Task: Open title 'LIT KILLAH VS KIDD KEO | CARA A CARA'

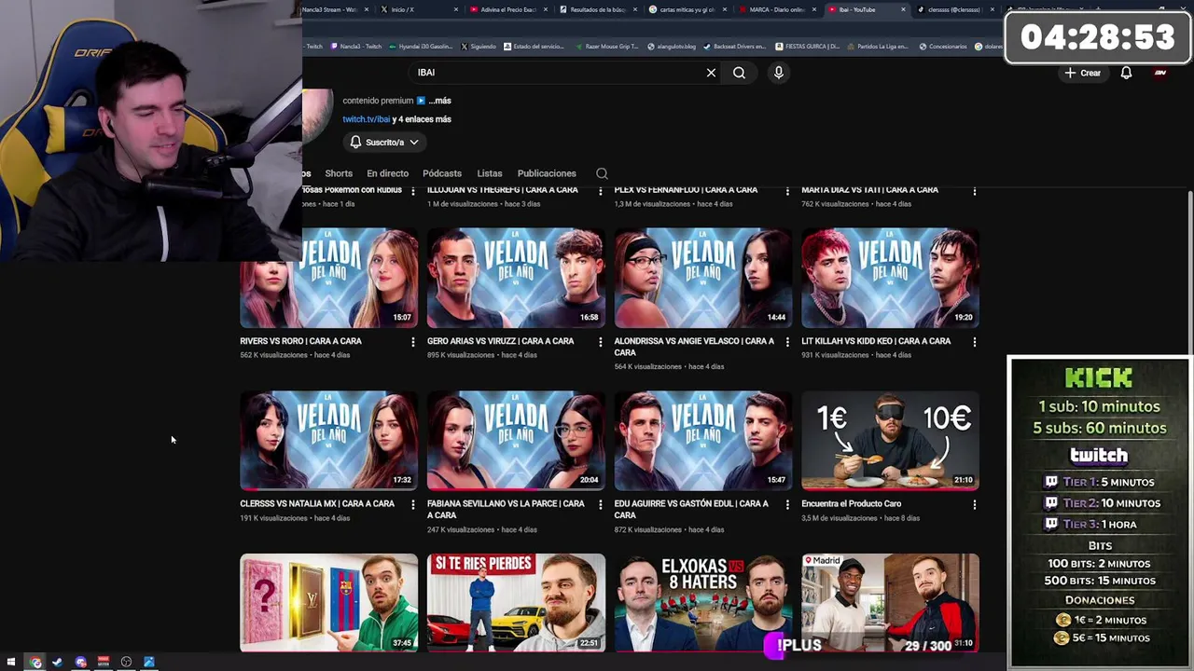Action: click(876, 341)
